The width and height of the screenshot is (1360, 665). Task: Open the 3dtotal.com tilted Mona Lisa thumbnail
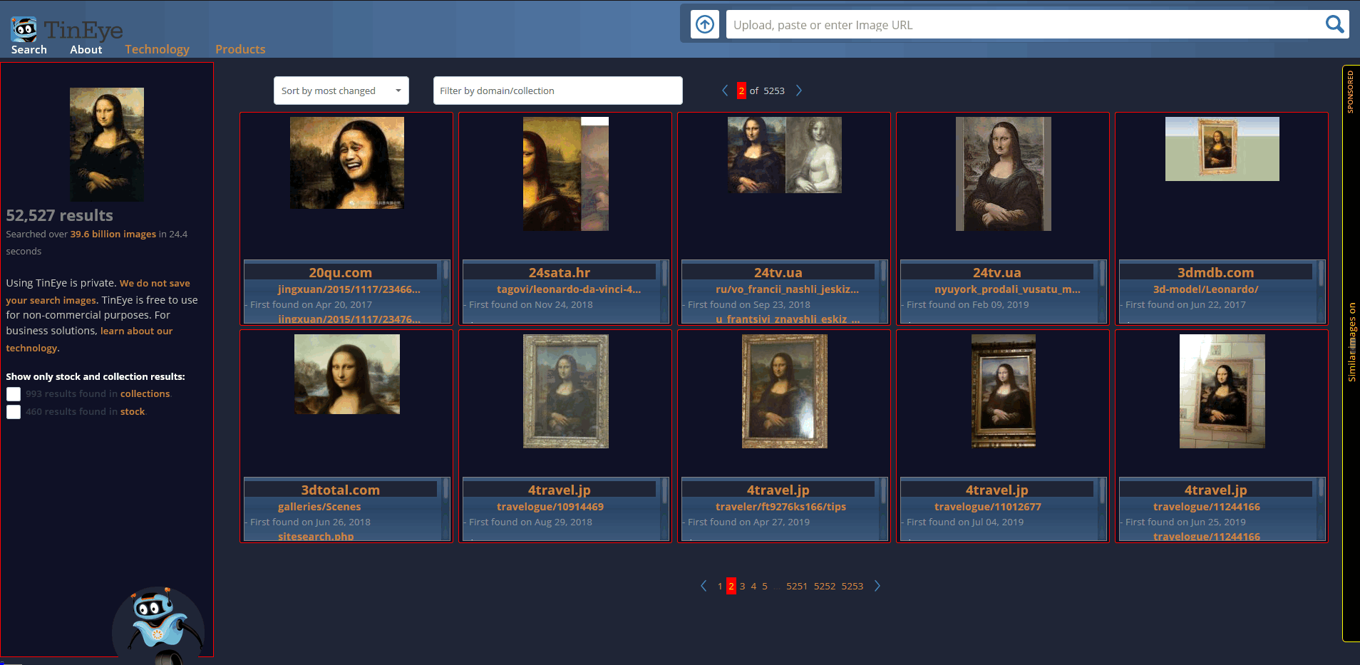click(347, 374)
